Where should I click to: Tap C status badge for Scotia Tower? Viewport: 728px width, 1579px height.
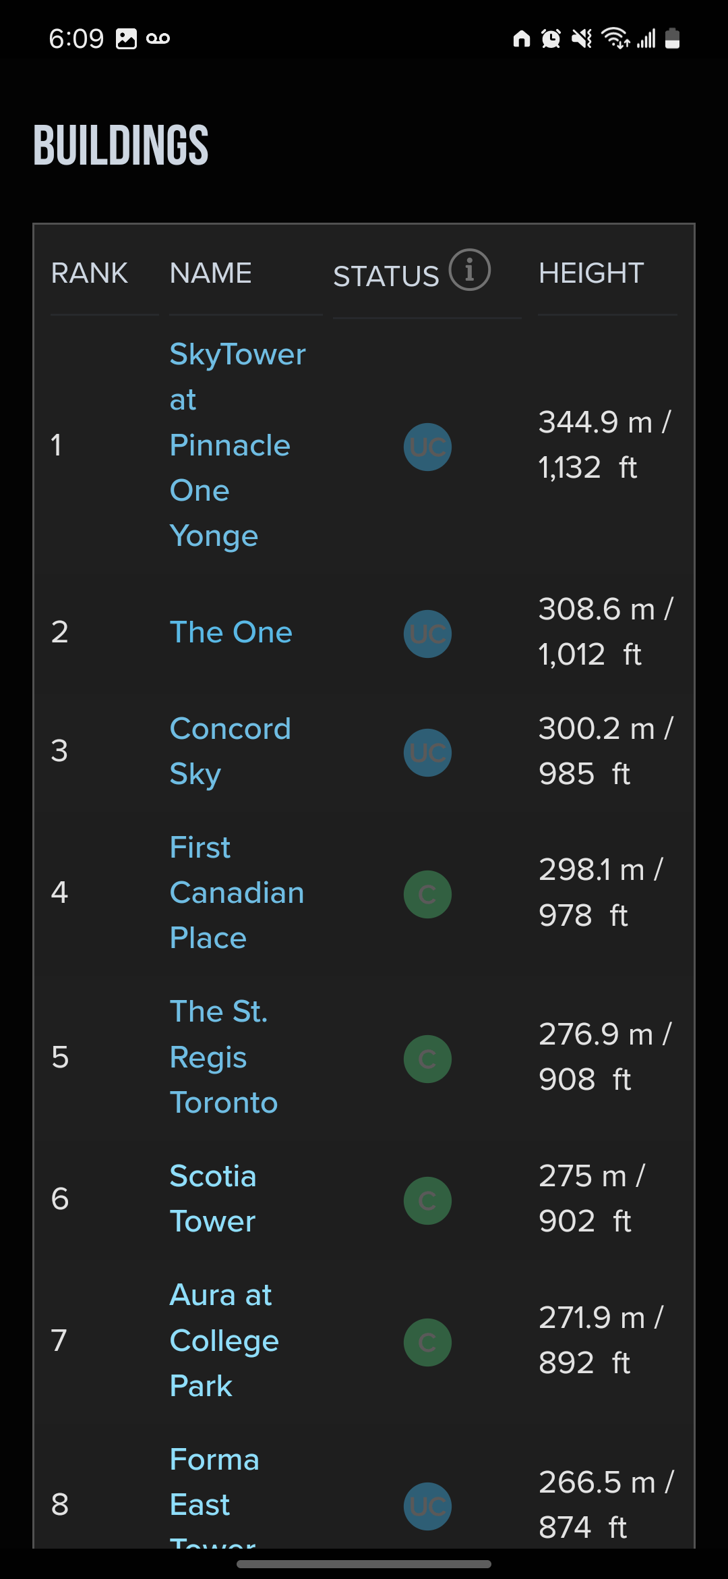coord(427,1200)
